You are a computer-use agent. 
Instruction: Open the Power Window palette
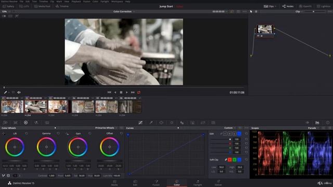click(x=161, y=123)
